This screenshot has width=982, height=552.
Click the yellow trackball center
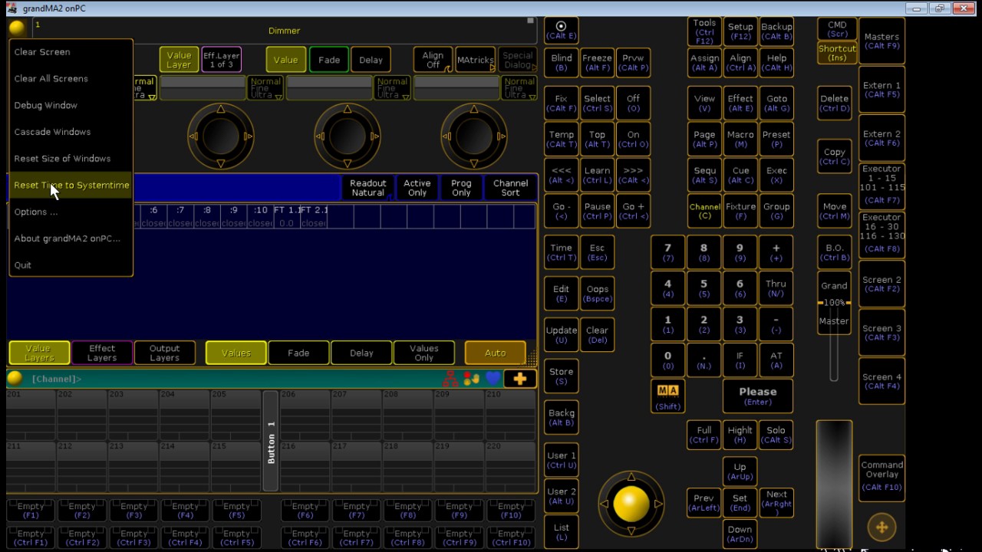[x=631, y=503]
